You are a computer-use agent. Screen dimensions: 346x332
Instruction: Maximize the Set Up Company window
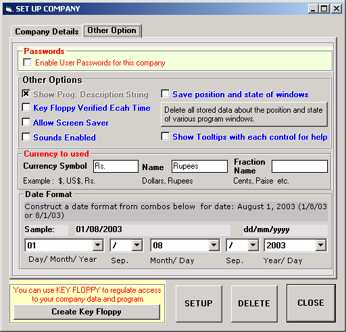coord(324,9)
